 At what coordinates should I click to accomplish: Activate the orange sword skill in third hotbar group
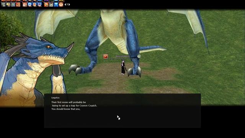click(x=46, y=5)
